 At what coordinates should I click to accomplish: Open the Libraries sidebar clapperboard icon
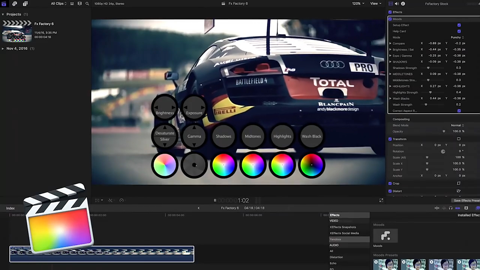4,4
